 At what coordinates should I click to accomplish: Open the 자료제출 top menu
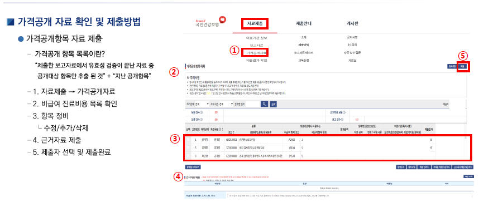click(255, 24)
